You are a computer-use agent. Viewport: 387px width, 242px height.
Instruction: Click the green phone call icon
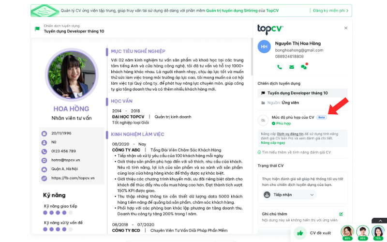click(x=280, y=67)
